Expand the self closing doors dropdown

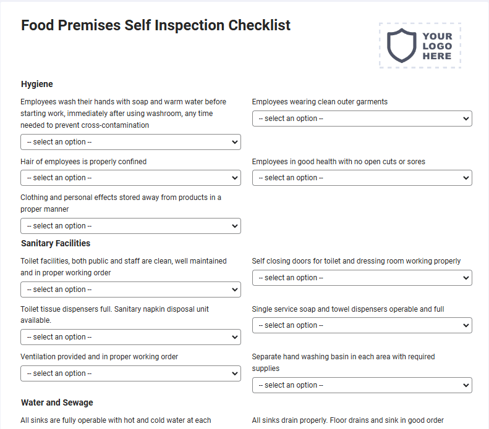coord(362,278)
